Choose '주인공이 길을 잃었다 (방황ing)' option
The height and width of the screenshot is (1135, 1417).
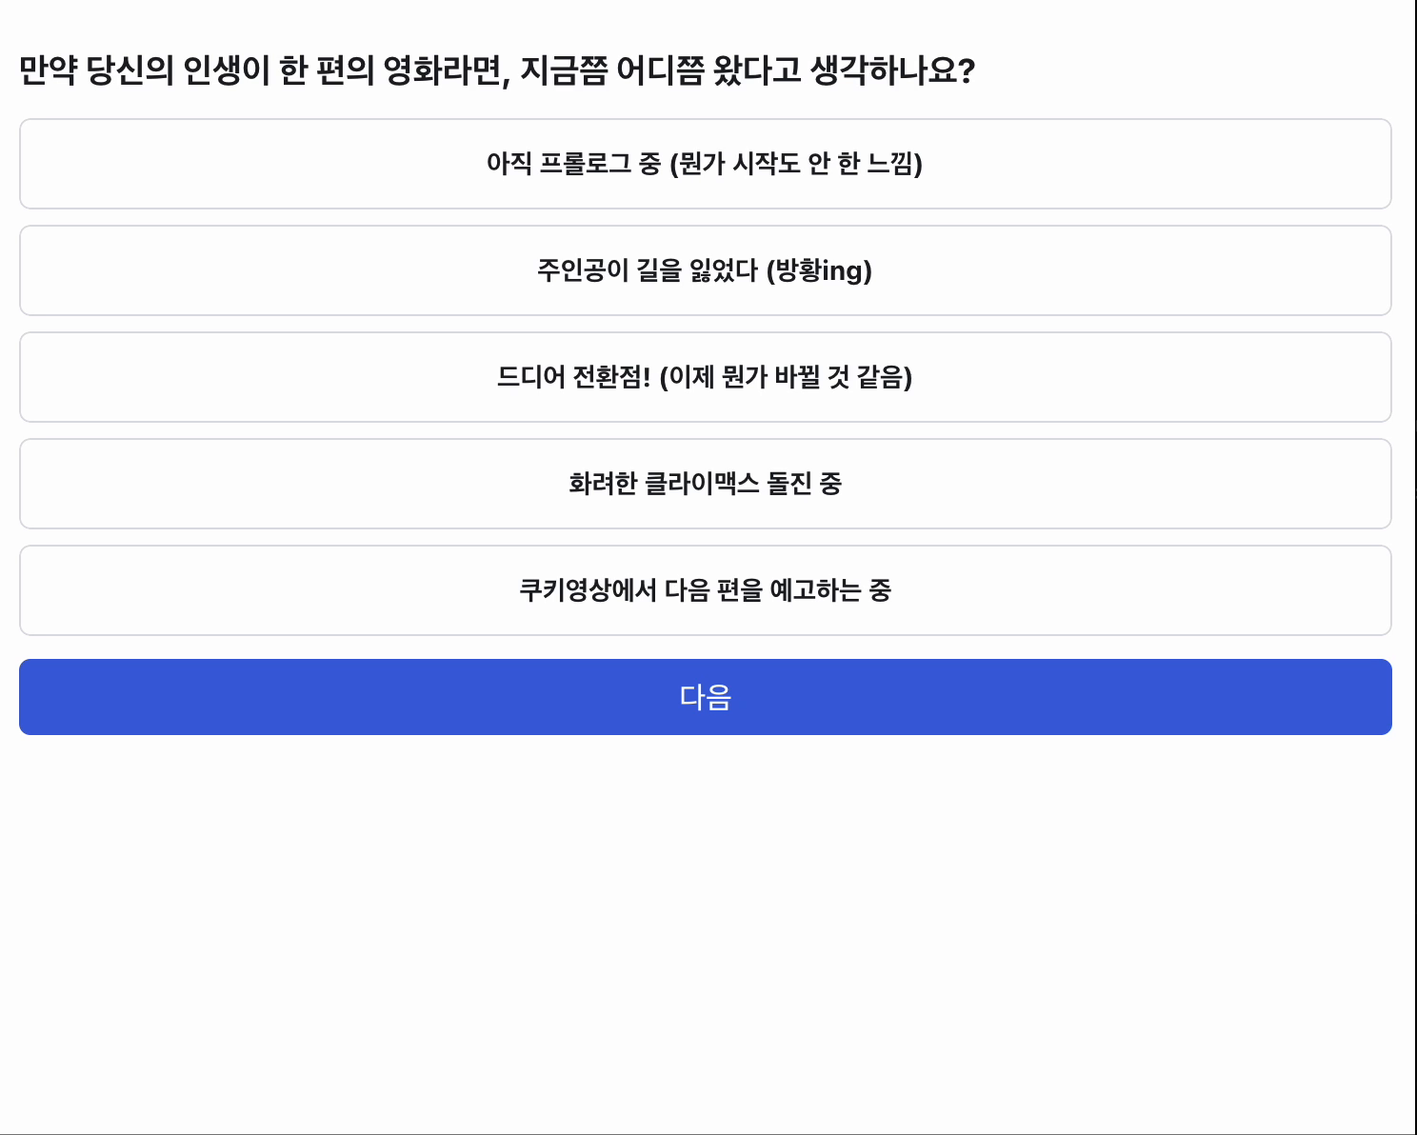(705, 270)
